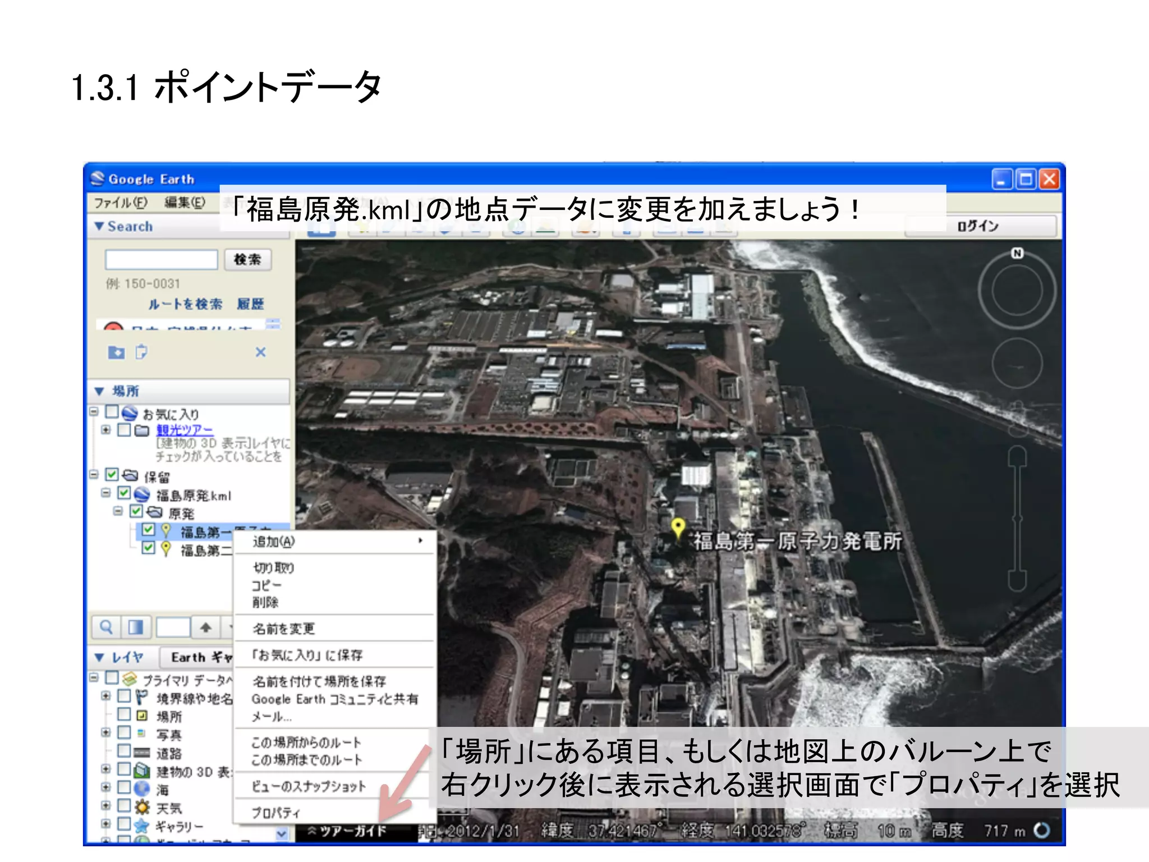This screenshot has width=1149, height=862.
Task: Uncheck the 福島第二 placemark checkbox
Action: (x=148, y=548)
